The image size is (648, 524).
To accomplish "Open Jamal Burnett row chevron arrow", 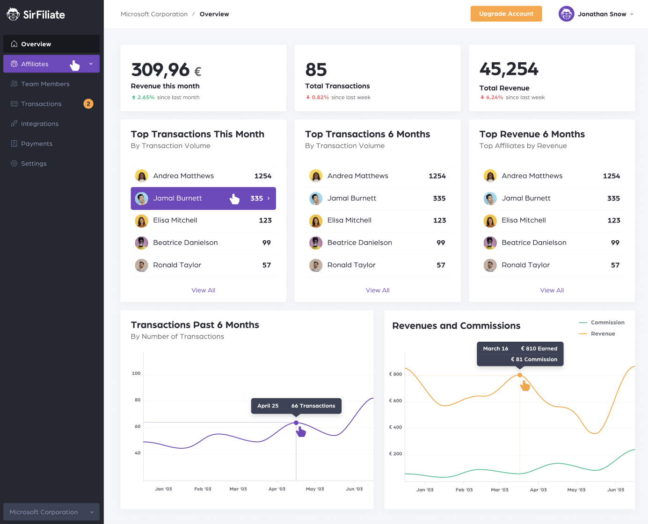I will (269, 198).
